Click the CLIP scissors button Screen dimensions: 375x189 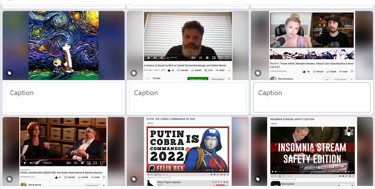click(x=208, y=70)
